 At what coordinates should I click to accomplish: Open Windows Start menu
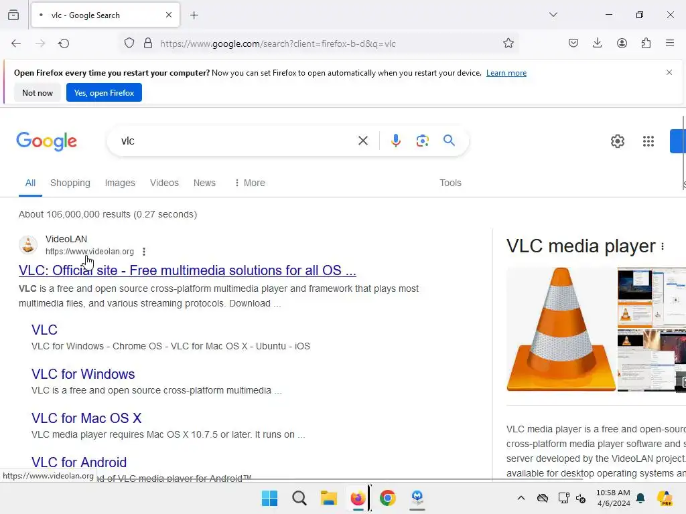point(269,498)
